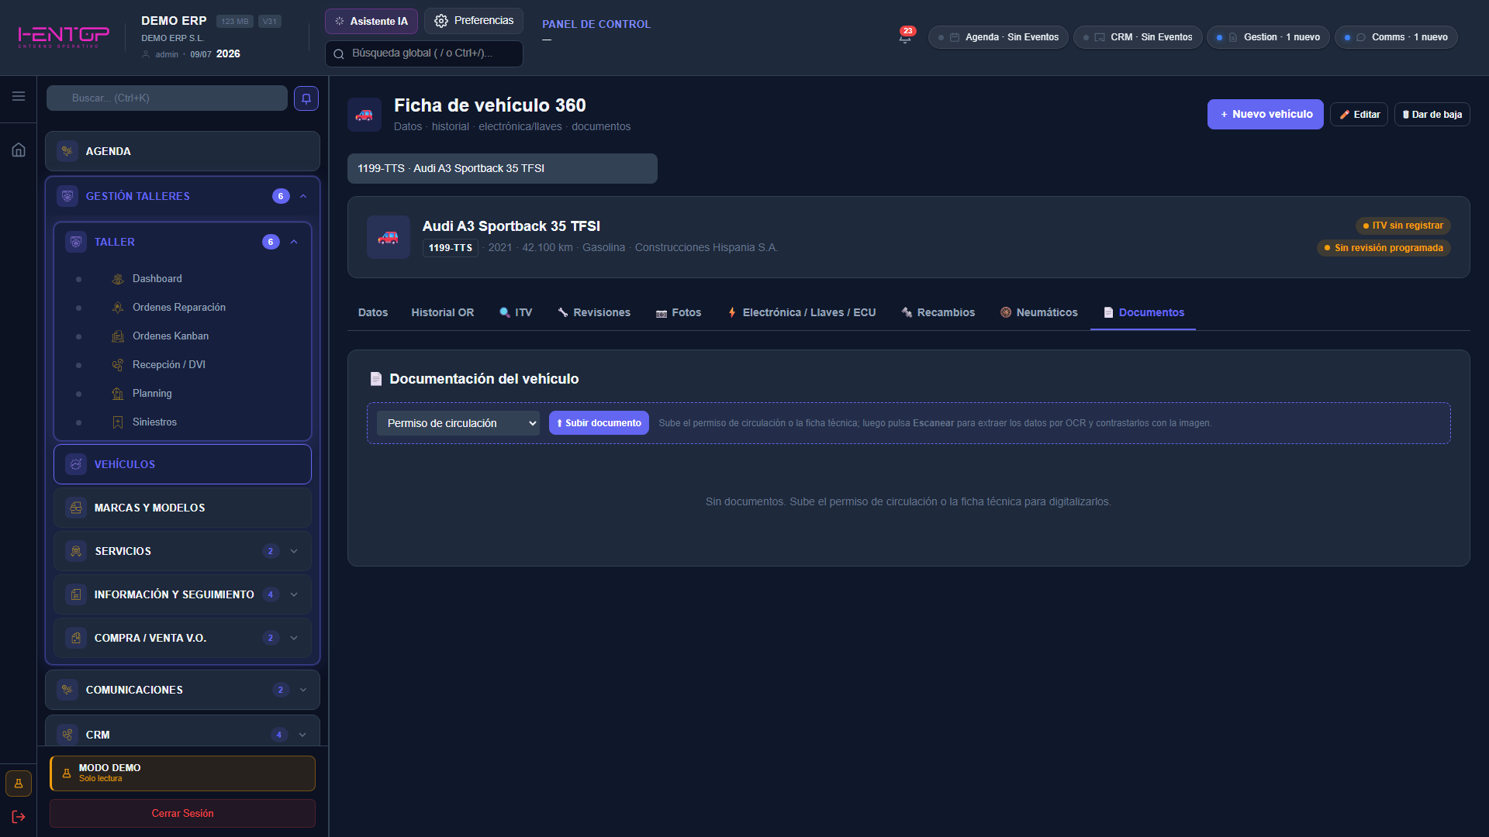
Task: Click the Comunicaciones sidebar icon
Action: coord(67,690)
